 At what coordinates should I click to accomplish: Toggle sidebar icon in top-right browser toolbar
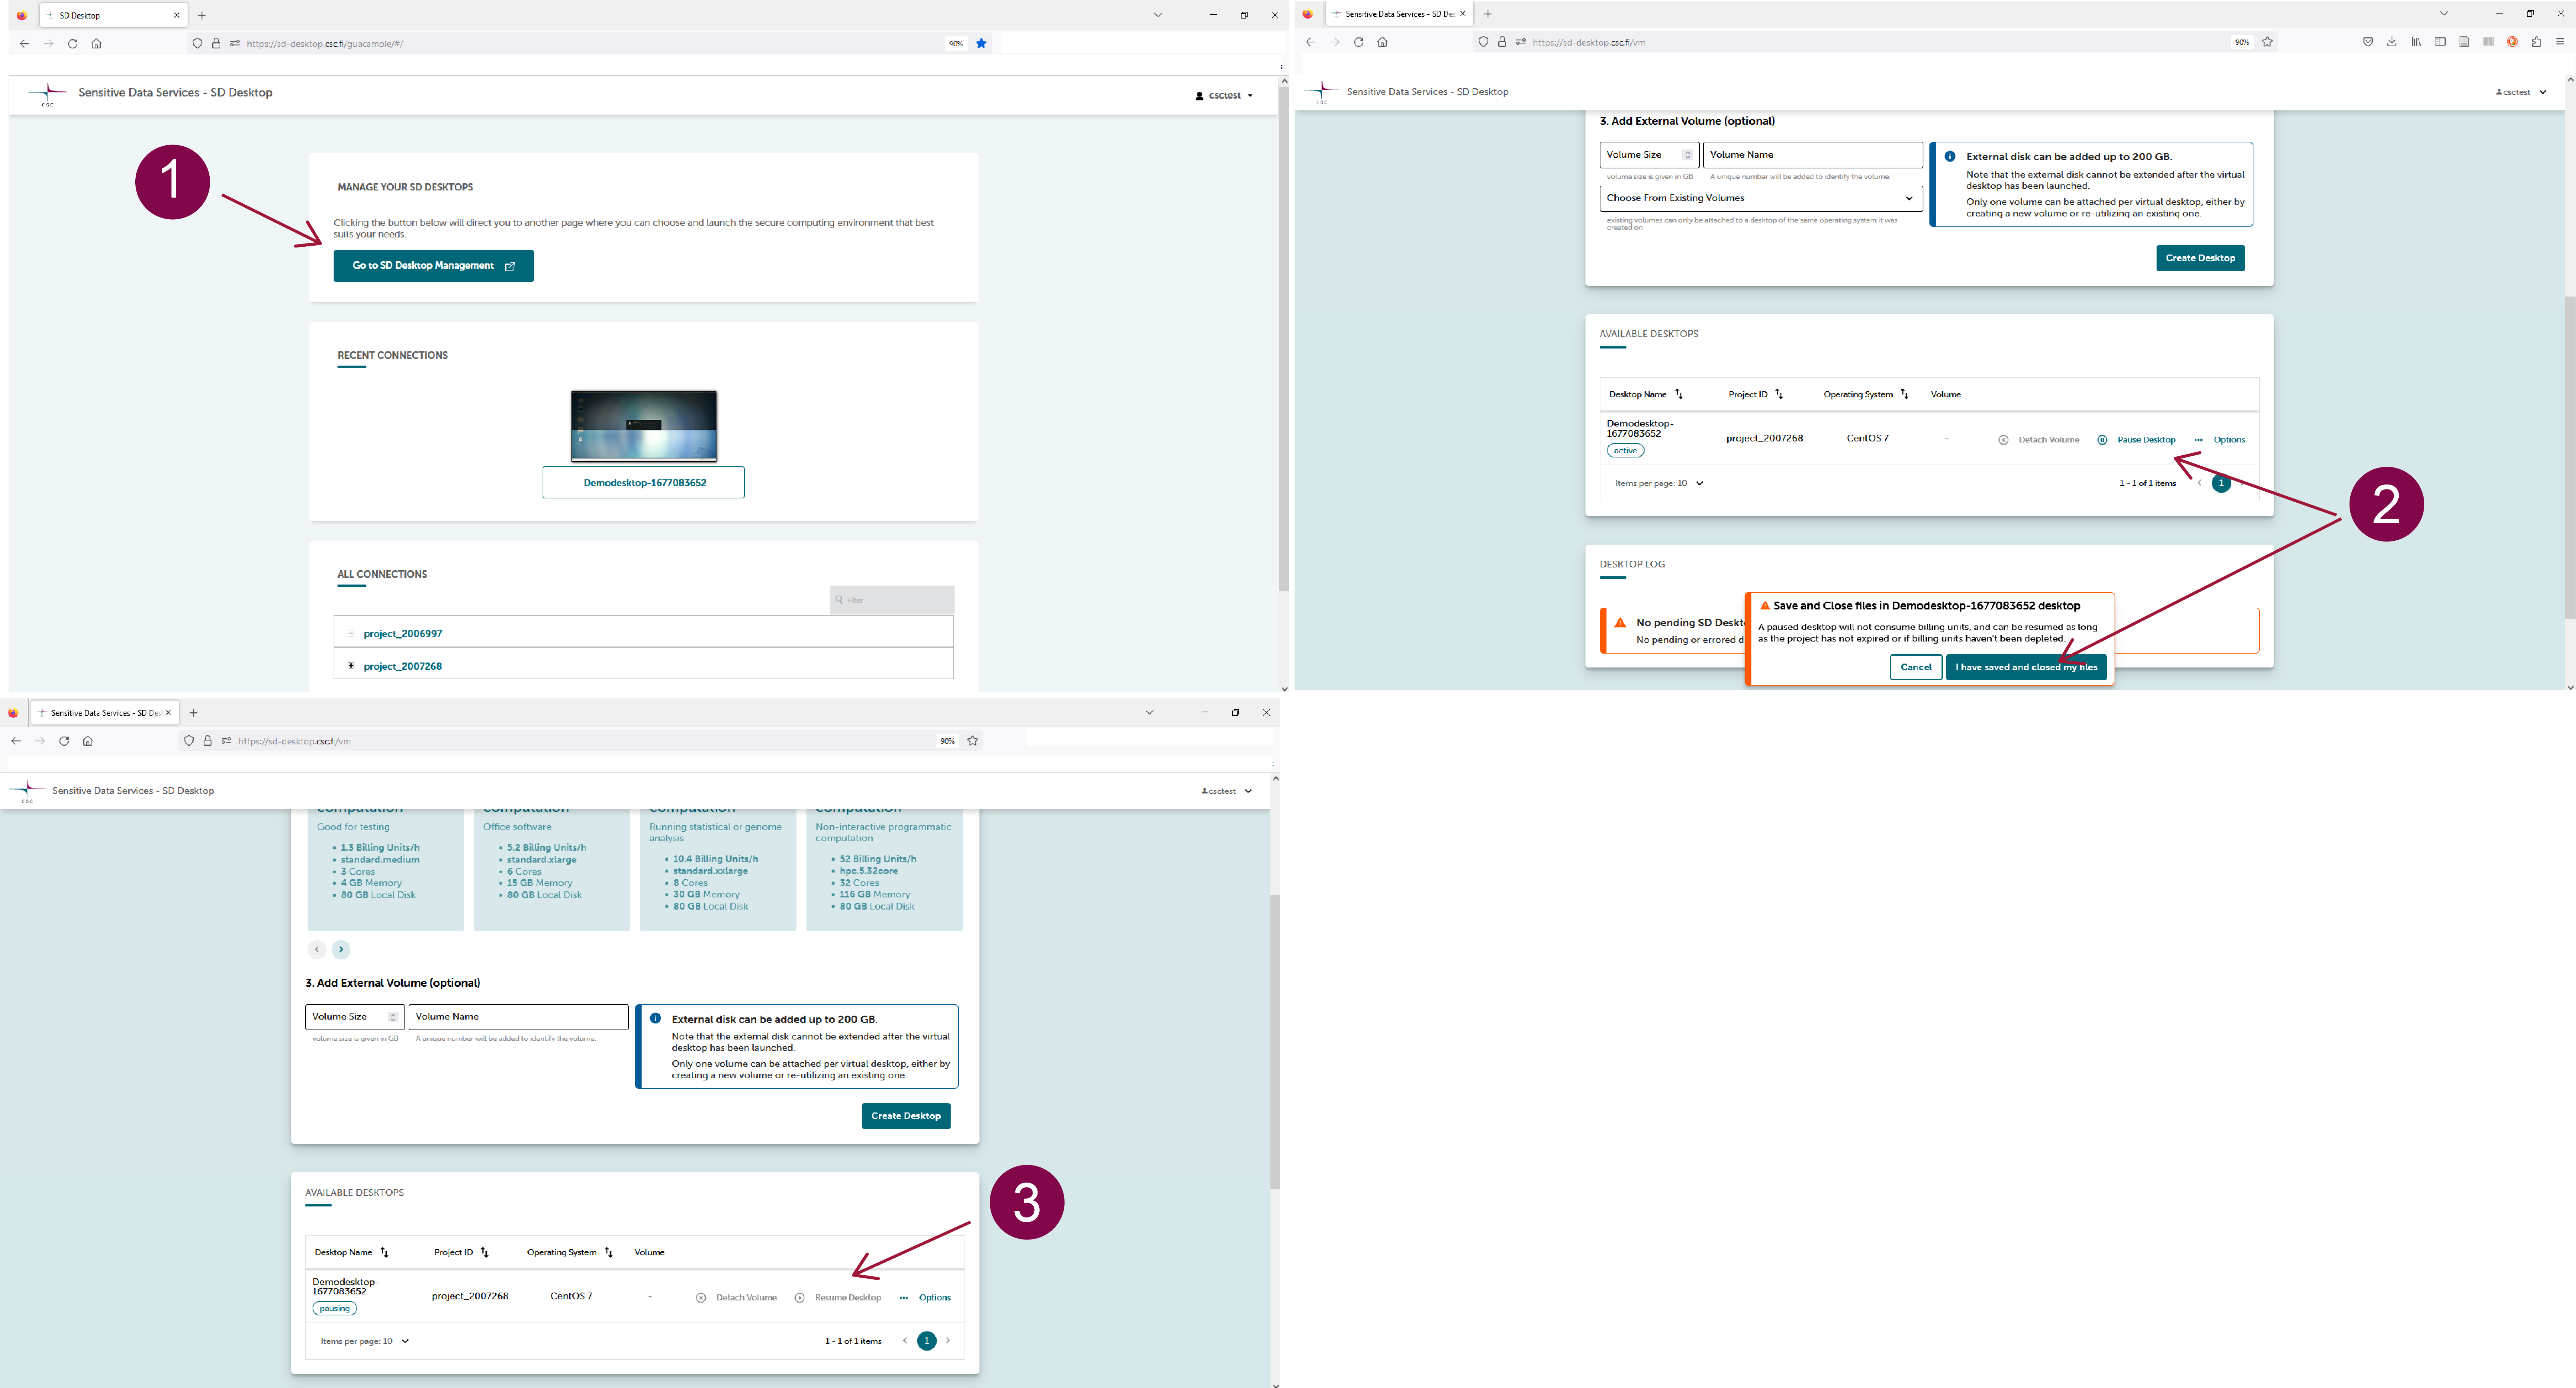2440,42
